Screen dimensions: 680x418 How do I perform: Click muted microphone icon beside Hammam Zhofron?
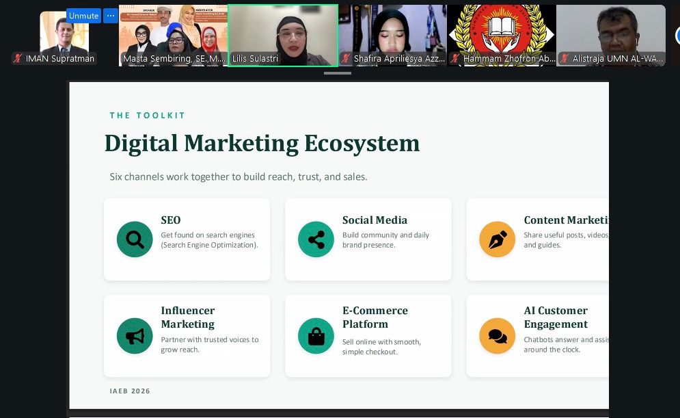pyautogui.click(x=455, y=58)
